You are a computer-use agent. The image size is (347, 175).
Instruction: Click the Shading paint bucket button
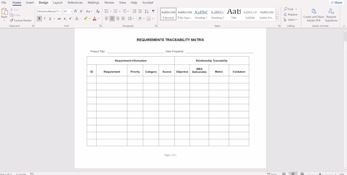(140, 19)
